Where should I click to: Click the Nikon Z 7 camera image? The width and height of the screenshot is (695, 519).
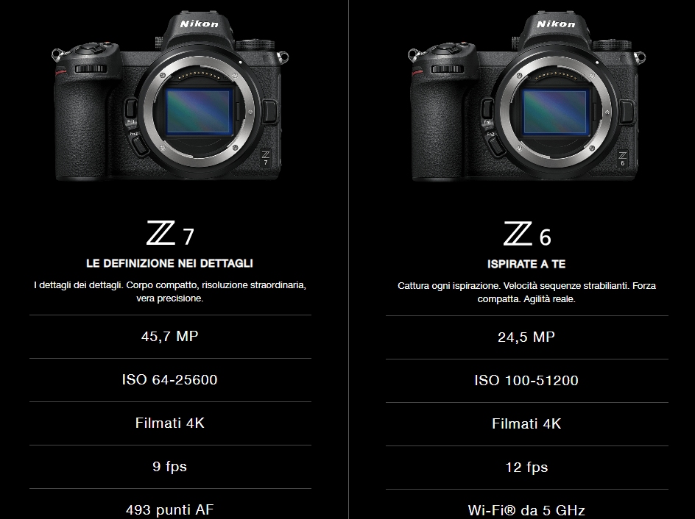pyautogui.click(x=170, y=96)
